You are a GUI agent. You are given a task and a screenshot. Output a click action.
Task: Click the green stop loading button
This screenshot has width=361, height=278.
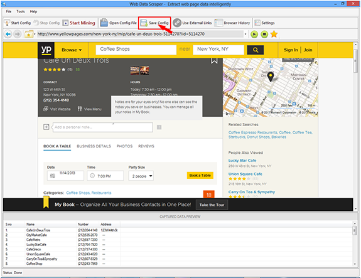tap(264, 35)
